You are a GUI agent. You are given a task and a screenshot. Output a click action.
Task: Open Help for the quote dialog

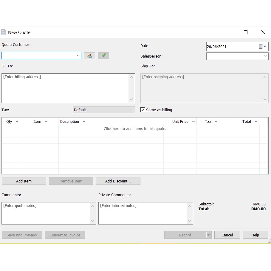click(255, 235)
